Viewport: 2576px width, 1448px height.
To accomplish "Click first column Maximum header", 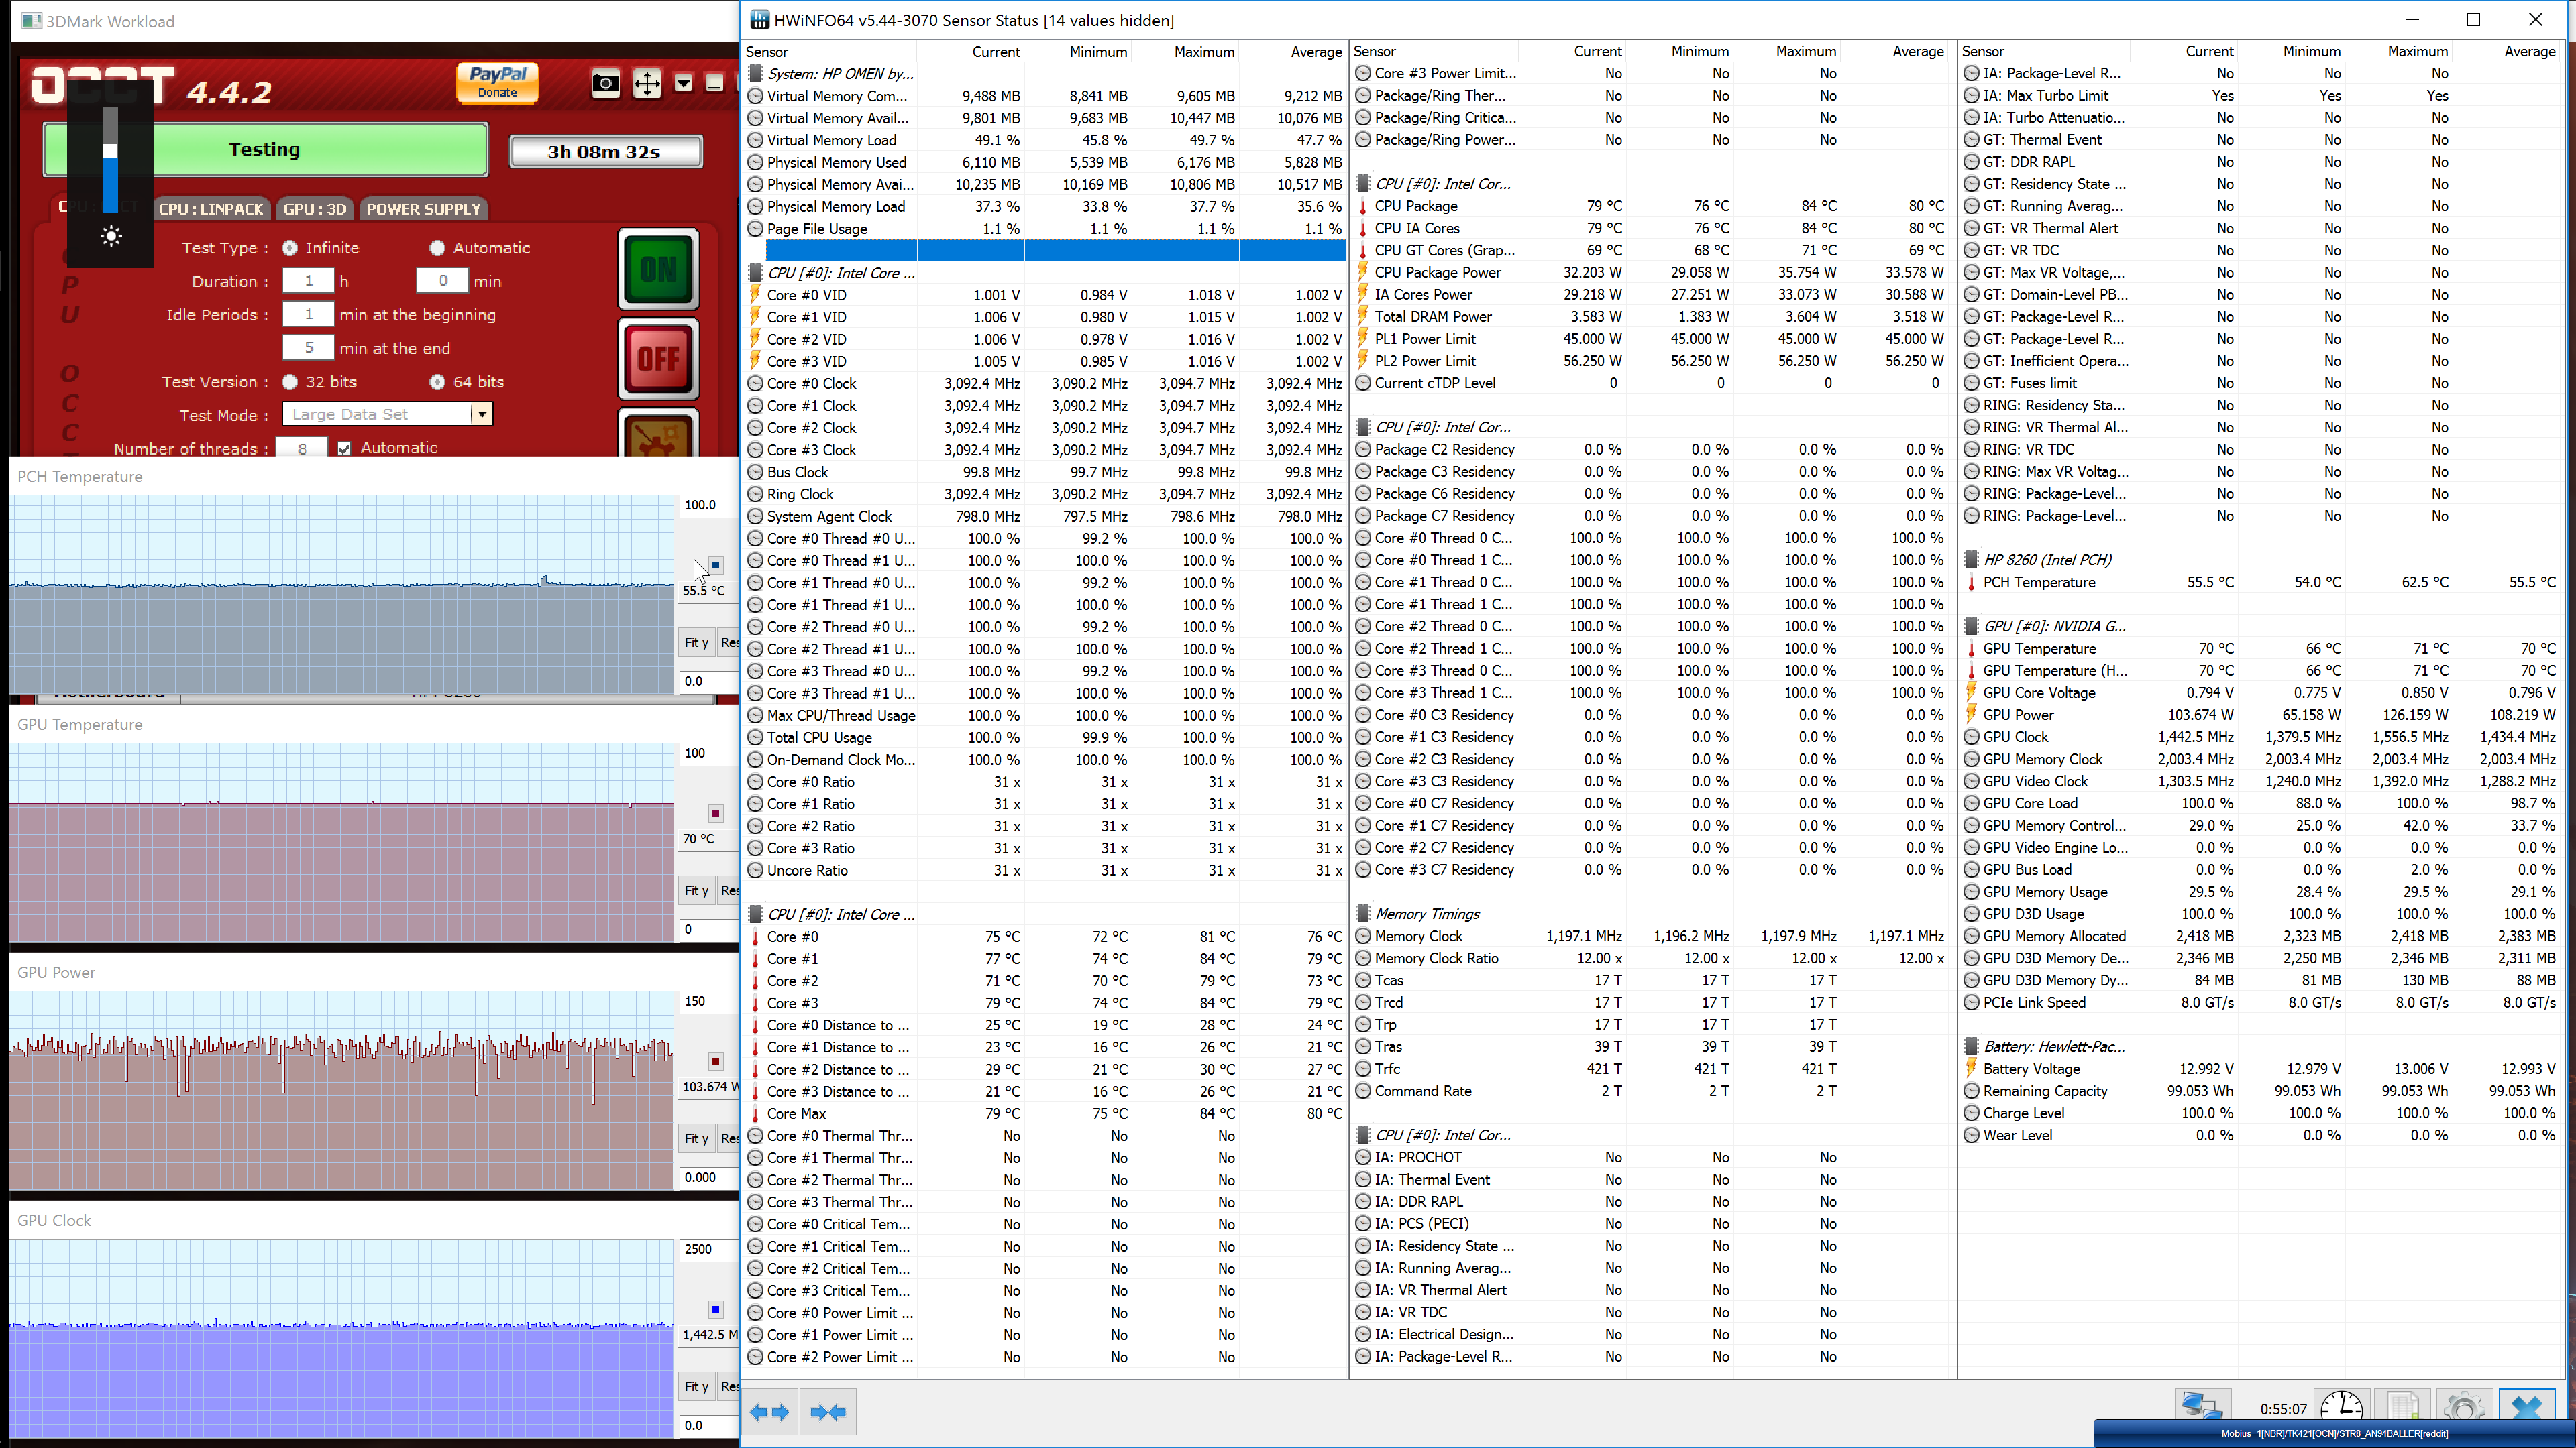I will (x=1204, y=52).
